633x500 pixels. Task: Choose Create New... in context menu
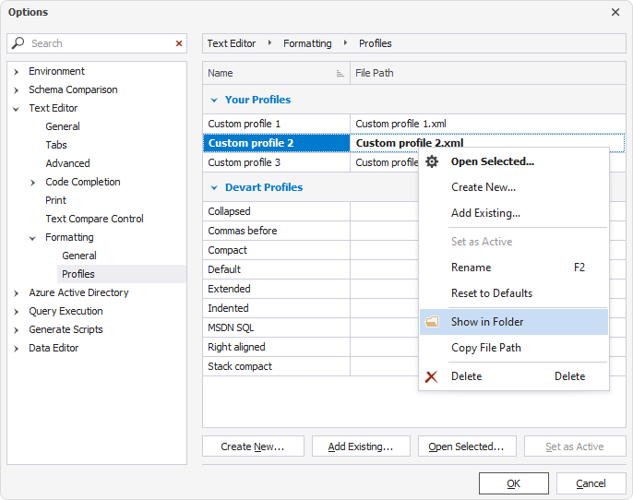pos(513,187)
